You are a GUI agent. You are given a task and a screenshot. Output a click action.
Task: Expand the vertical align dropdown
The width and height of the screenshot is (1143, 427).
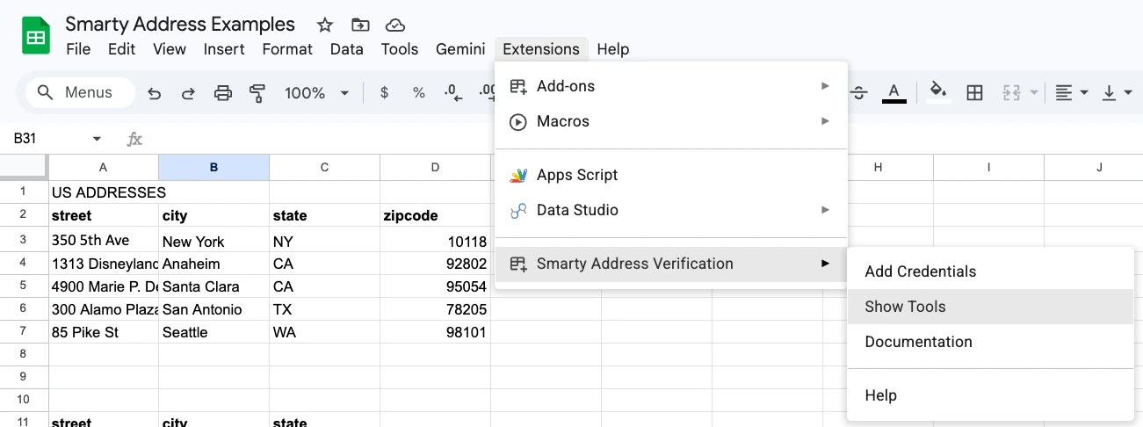(1129, 93)
